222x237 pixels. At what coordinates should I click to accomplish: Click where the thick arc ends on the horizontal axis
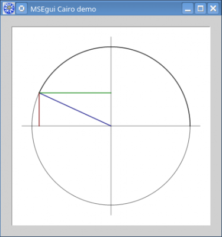point(190,126)
